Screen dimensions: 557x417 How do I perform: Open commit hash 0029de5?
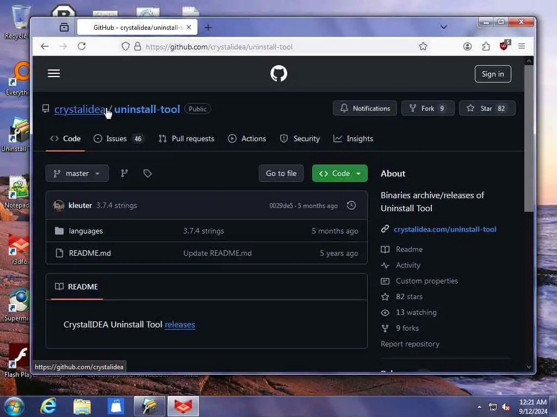pyautogui.click(x=281, y=206)
